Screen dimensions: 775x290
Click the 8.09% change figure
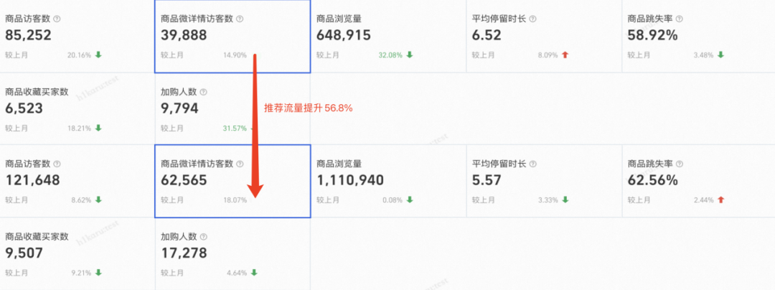coord(548,55)
